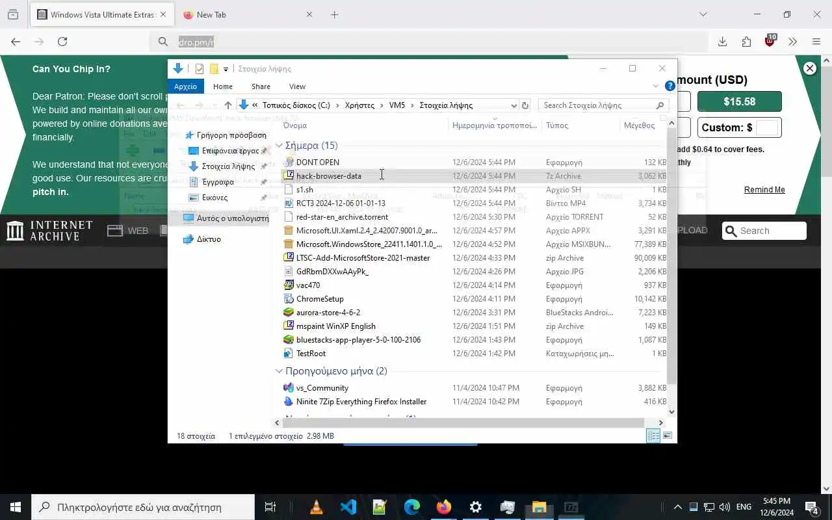Screen dimensions: 832x520
Task: Select the vs_Community installer icon
Action: [x=289, y=387]
